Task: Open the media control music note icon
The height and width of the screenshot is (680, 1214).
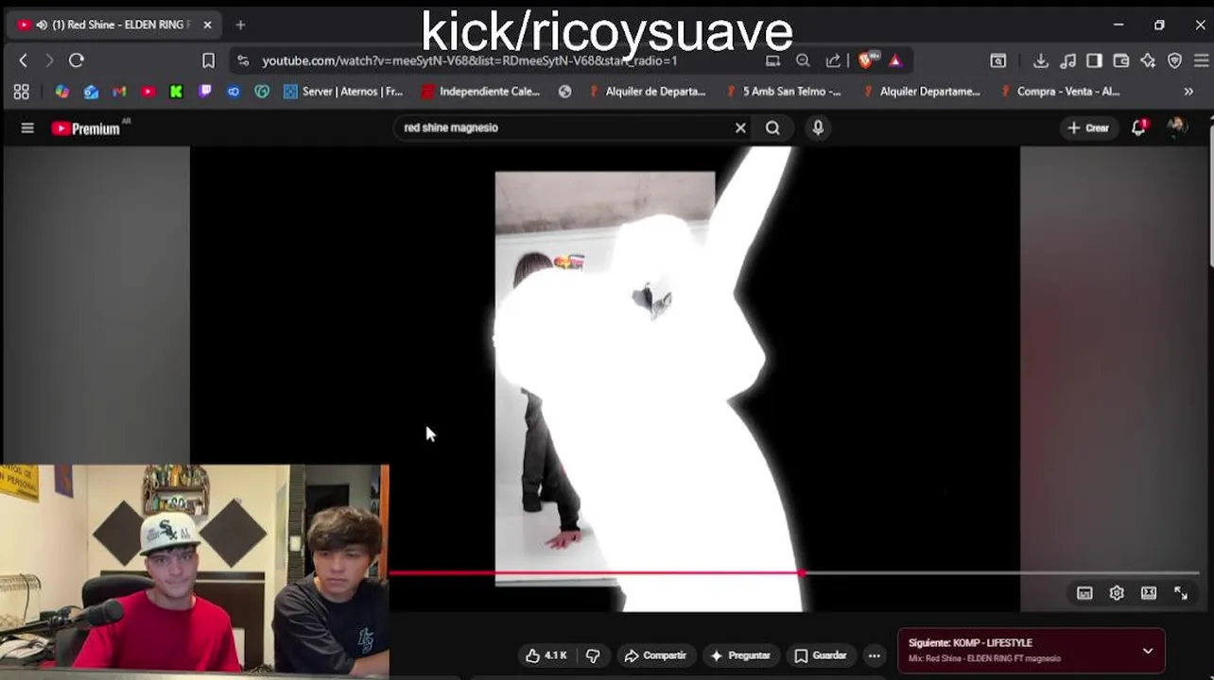Action: [x=1067, y=60]
